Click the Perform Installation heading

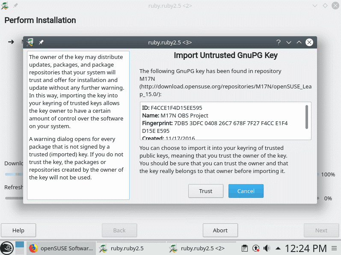tap(40, 20)
